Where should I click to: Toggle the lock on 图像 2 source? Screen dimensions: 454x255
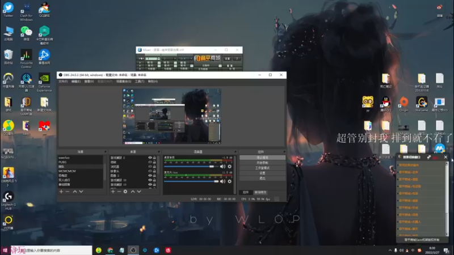[154, 176]
